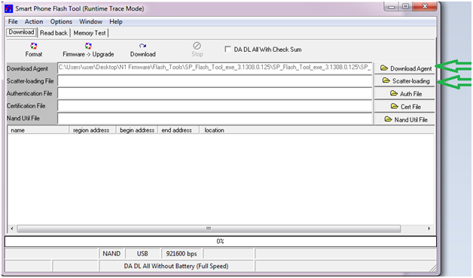Open the Help menu

click(x=116, y=22)
